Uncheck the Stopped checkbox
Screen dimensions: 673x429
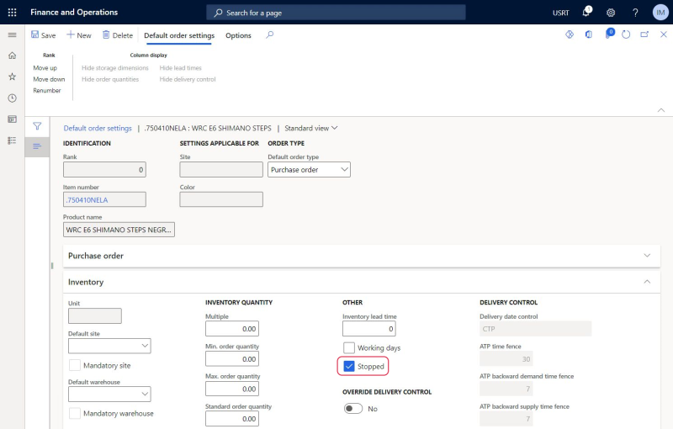[x=349, y=367]
